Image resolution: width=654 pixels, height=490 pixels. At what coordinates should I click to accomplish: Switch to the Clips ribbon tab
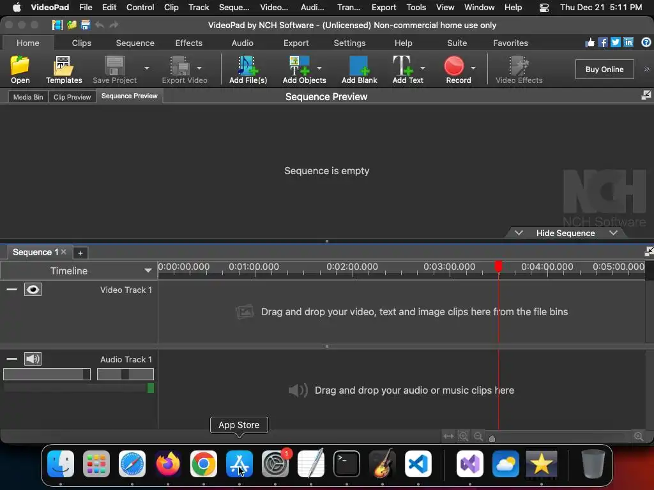pos(81,43)
